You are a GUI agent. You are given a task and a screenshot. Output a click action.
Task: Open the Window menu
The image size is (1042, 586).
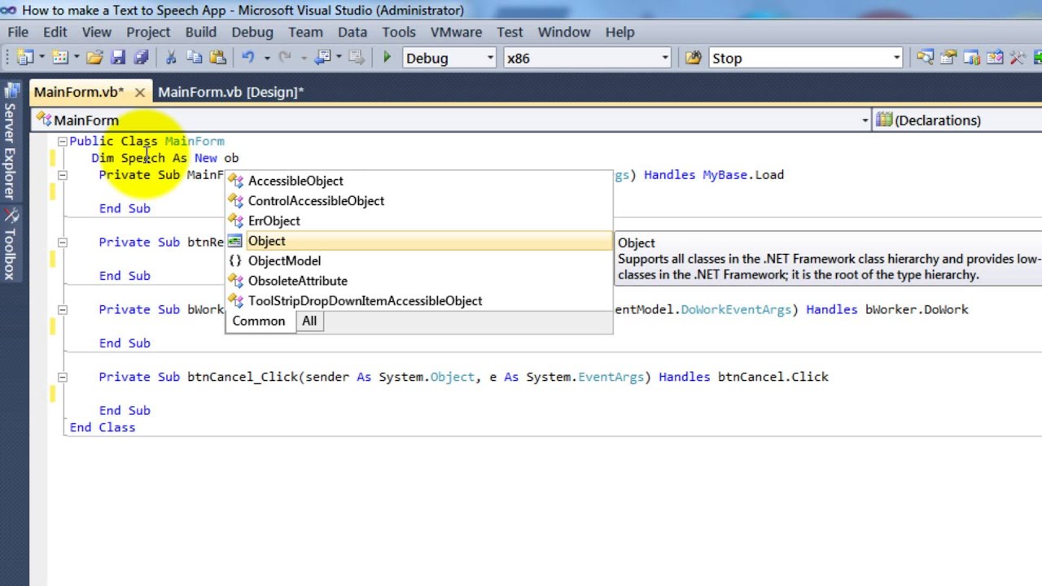pyautogui.click(x=564, y=32)
